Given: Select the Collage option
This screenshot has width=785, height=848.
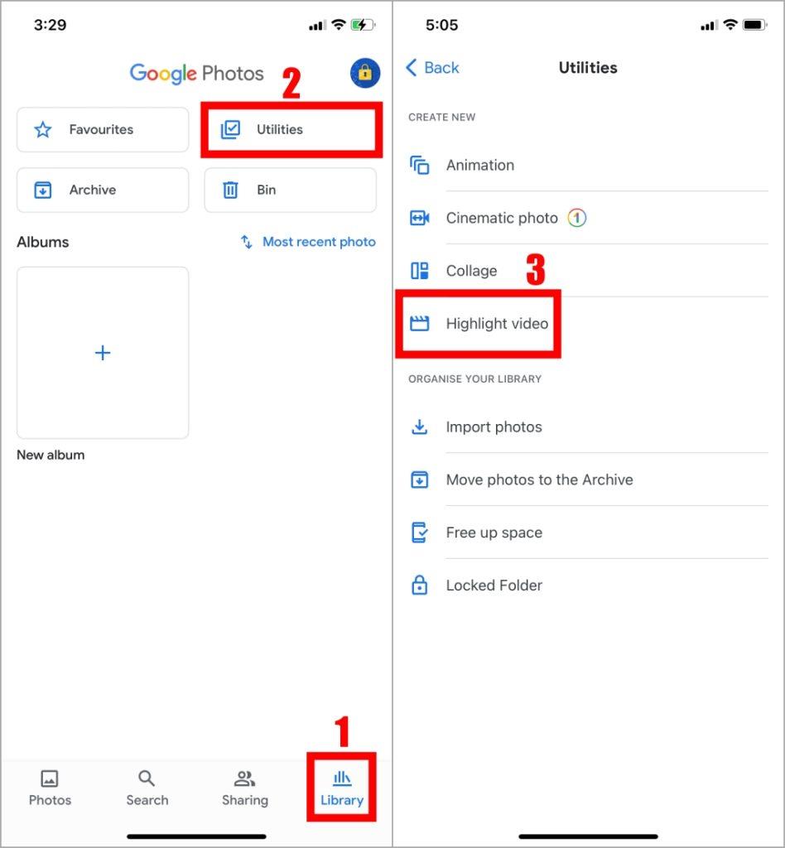Looking at the screenshot, I should coord(588,271).
